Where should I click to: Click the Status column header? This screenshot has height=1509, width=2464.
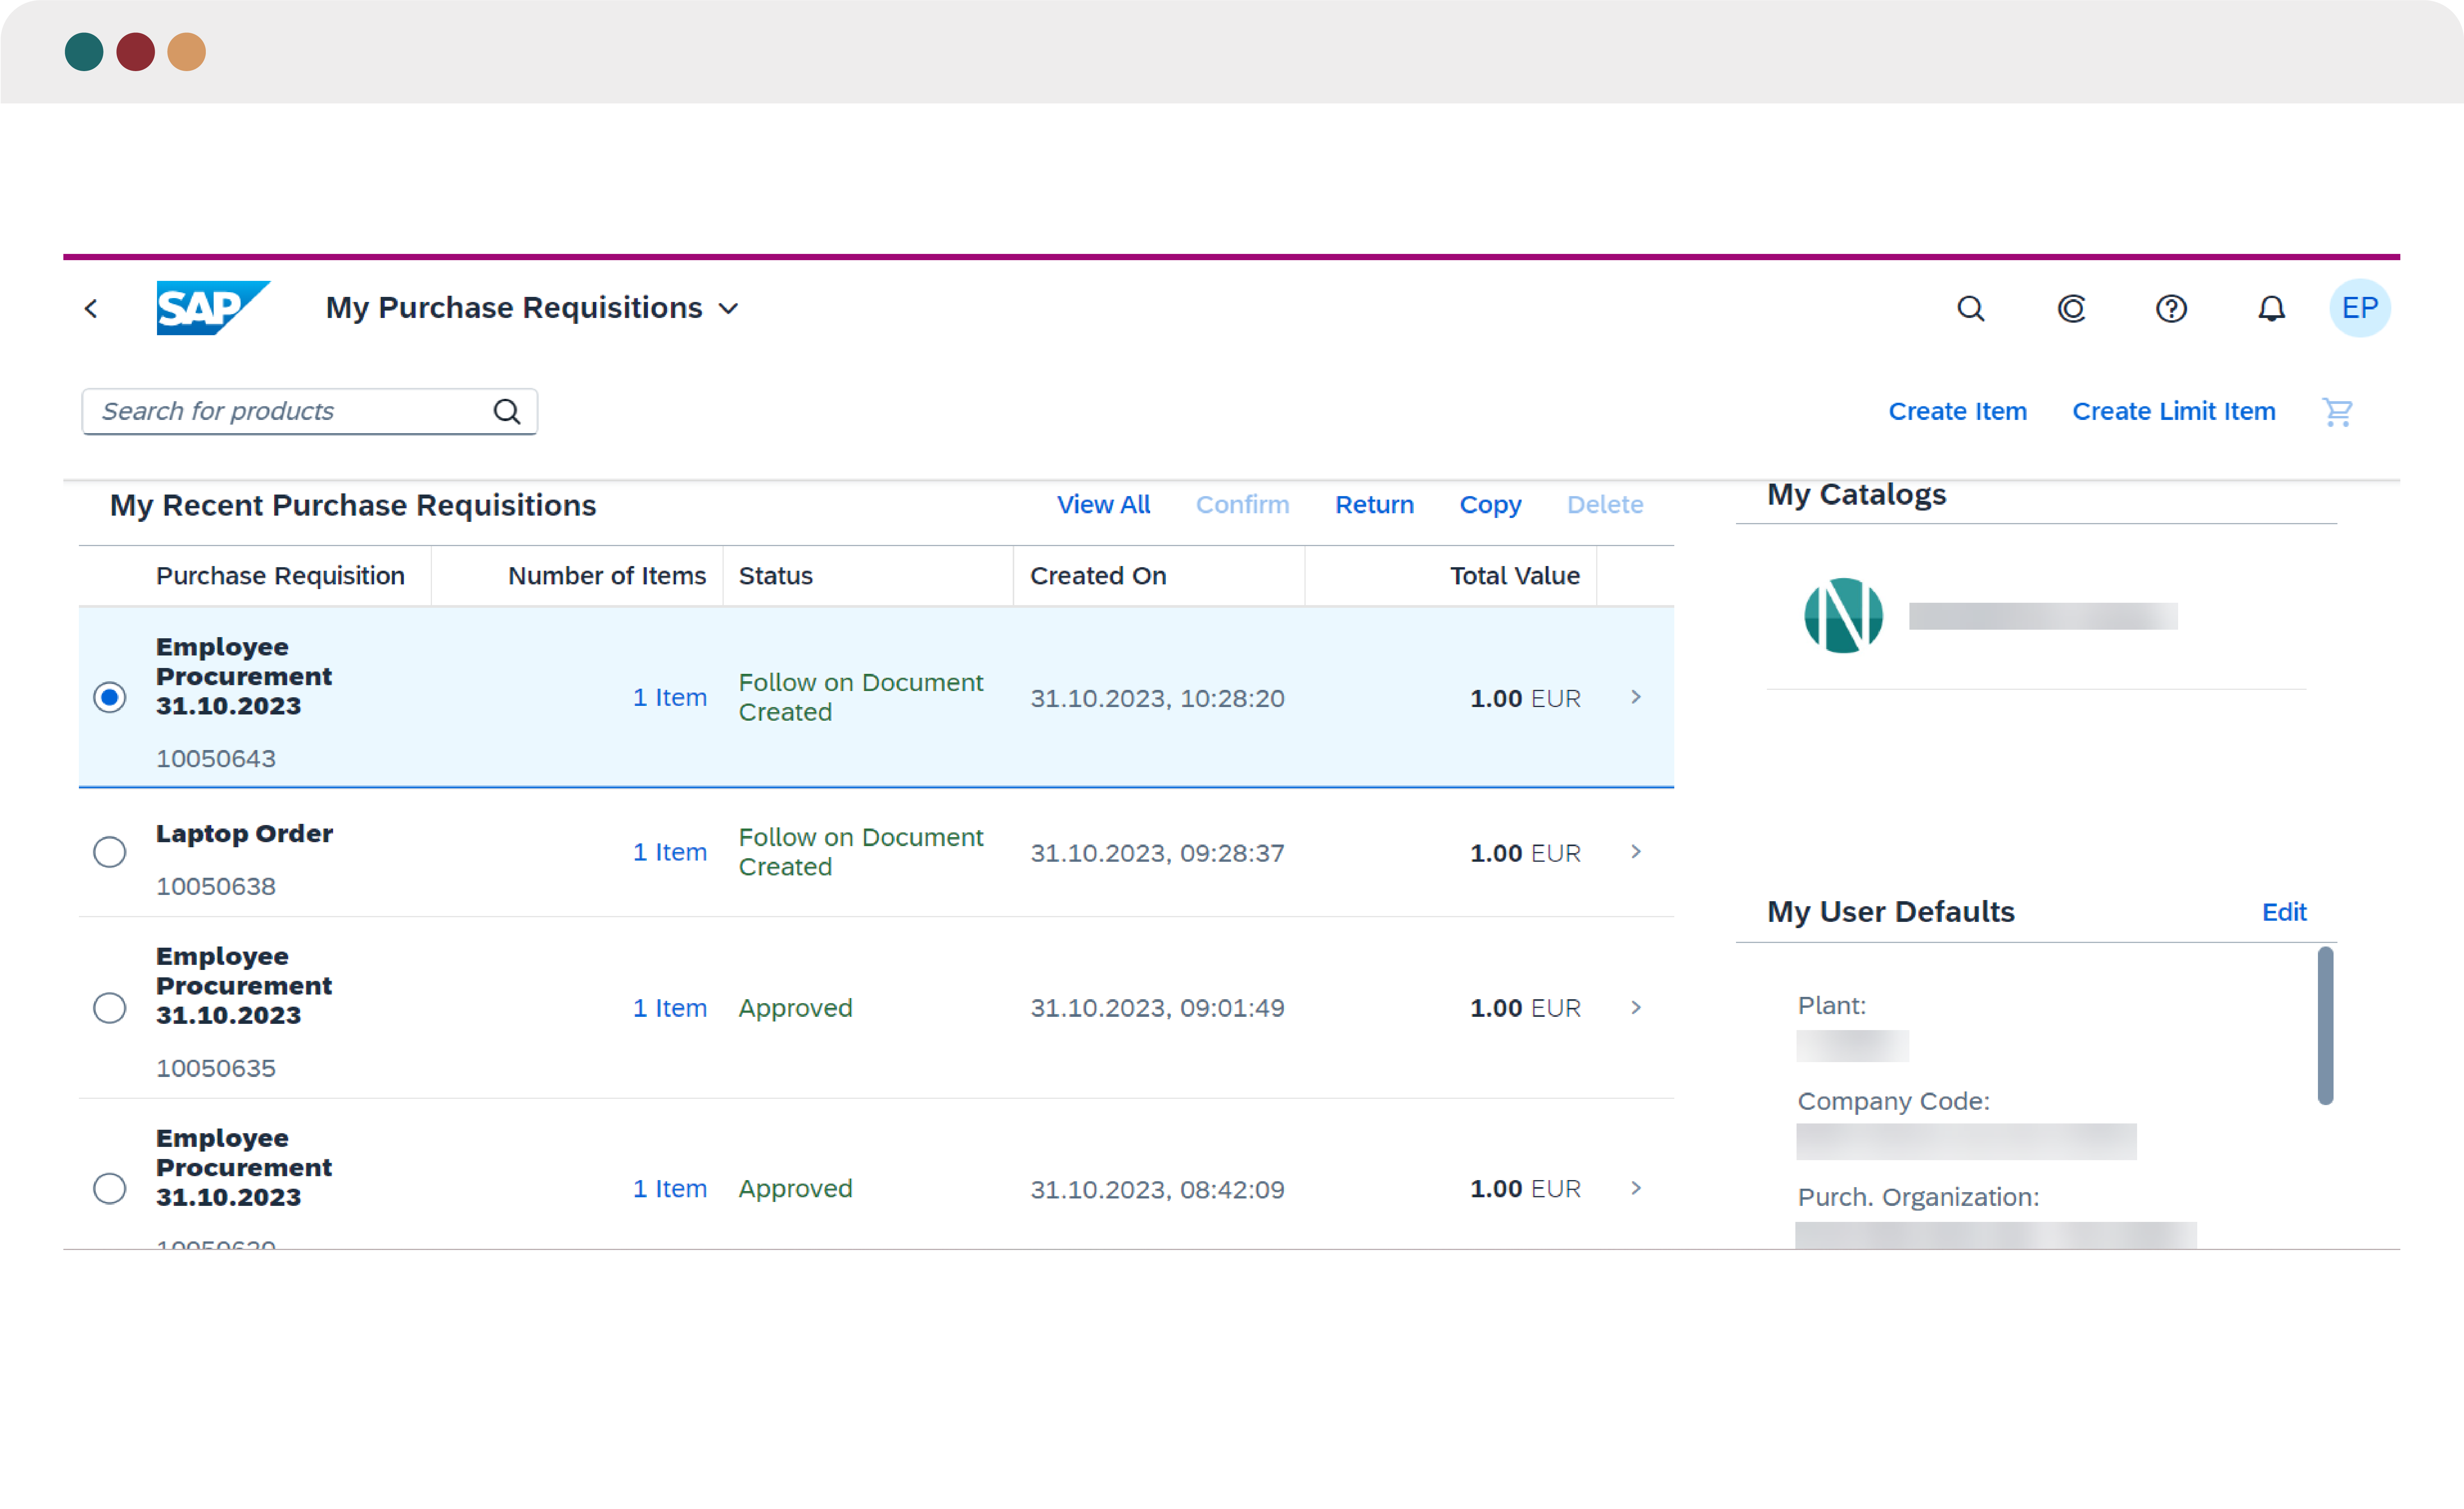[776, 576]
